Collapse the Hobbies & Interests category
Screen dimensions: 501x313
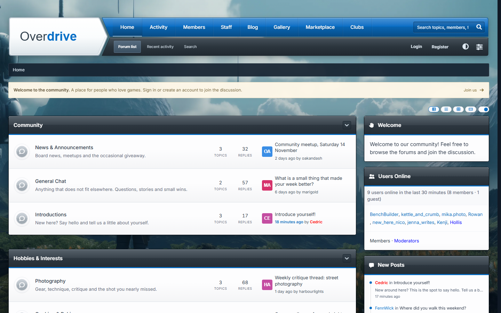click(x=347, y=258)
